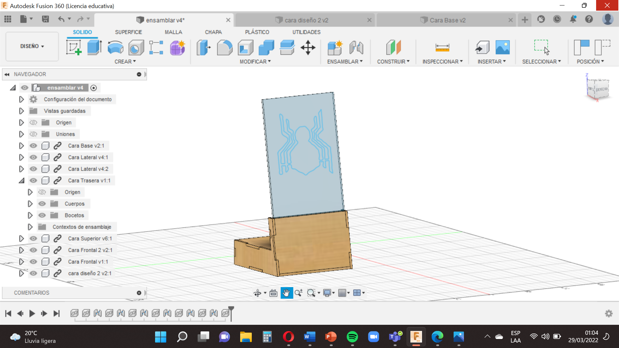Switch to the SUPERFICIE tab
619x348 pixels.
coord(128,32)
